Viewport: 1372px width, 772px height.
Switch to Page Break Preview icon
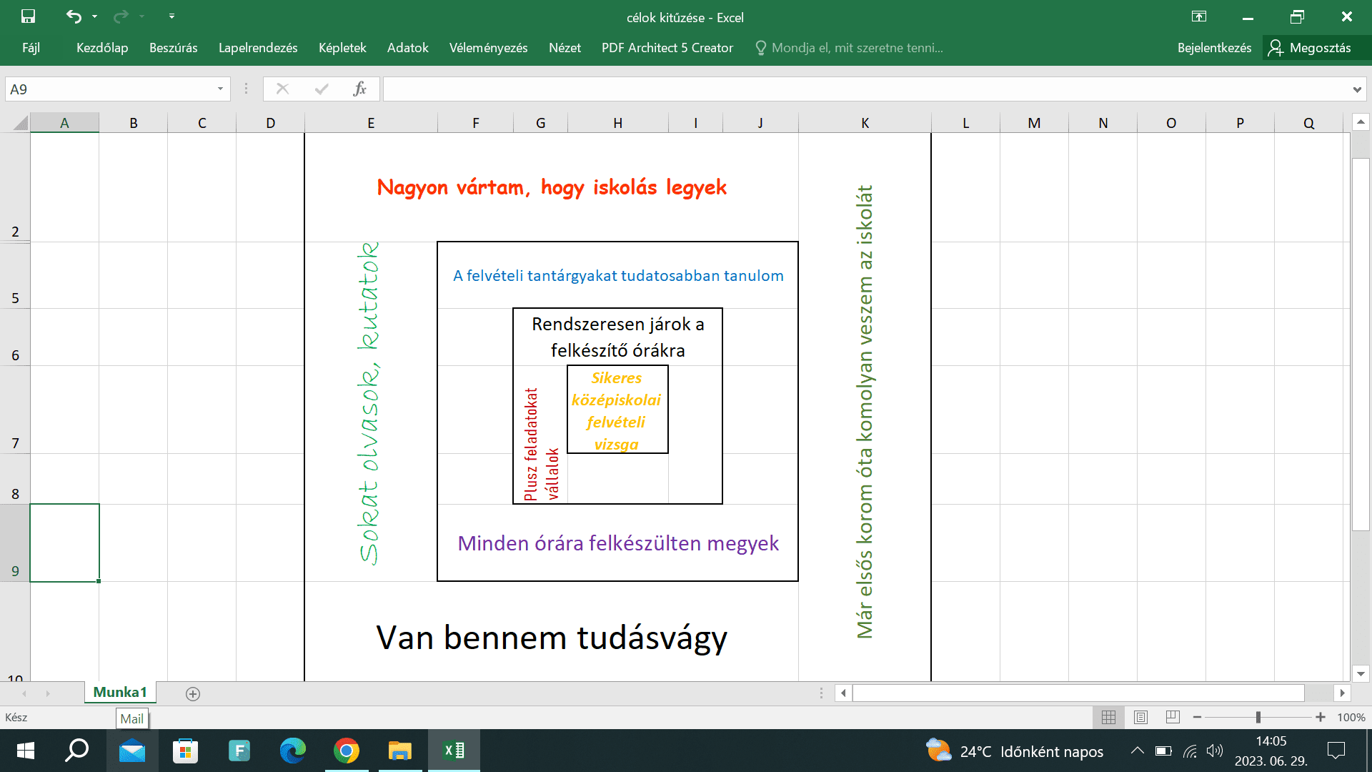tap(1173, 717)
